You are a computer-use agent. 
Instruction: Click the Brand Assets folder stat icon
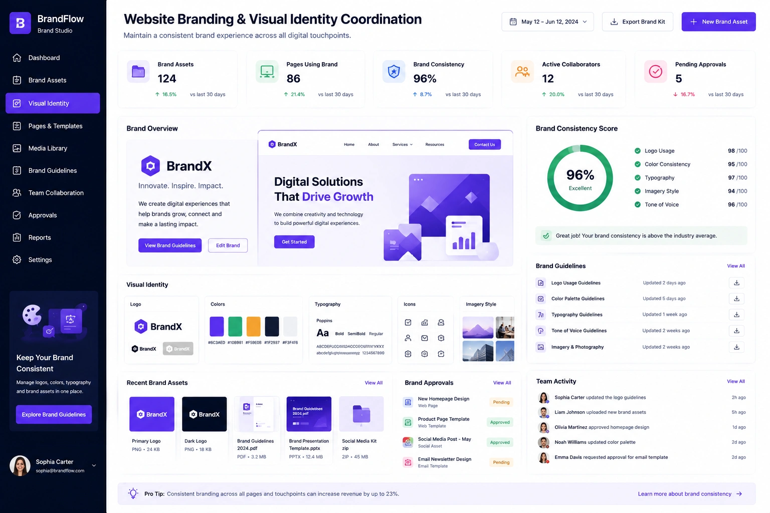coord(138,72)
